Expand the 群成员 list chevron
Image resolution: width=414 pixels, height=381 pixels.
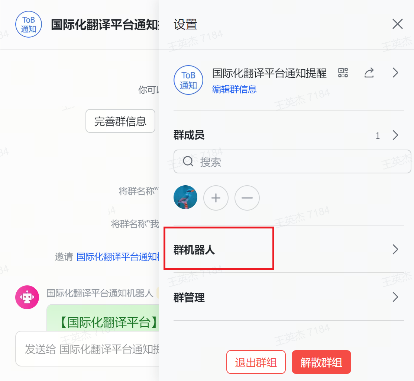(395, 135)
